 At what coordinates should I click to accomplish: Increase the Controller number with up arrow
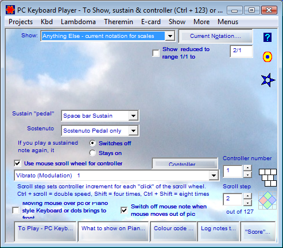click(247, 168)
